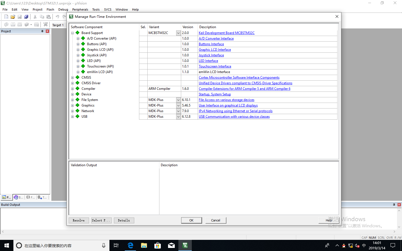Close the Project panel with red X
402x251 pixels.
(x=47, y=31)
